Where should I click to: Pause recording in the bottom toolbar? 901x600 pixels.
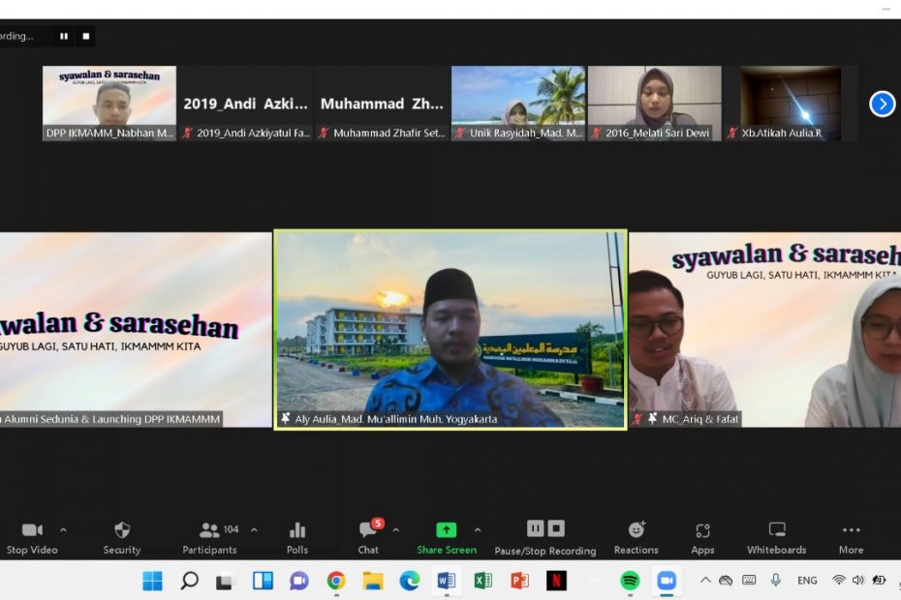[535, 528]
